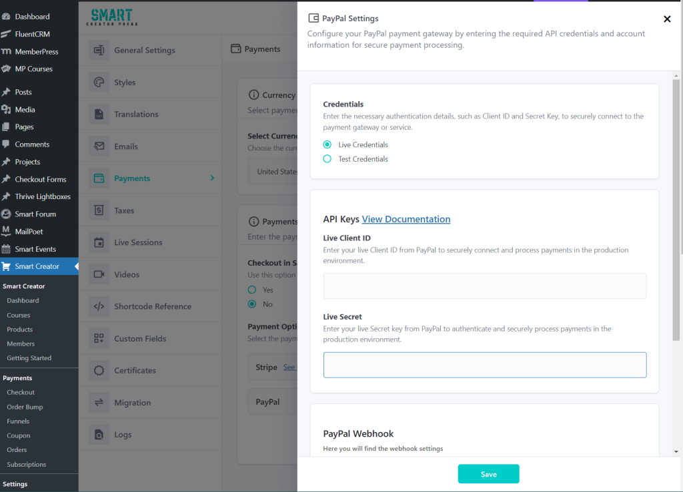Click the Translations file icon
This screenshot has height=492, width=683.
[99, 115]
